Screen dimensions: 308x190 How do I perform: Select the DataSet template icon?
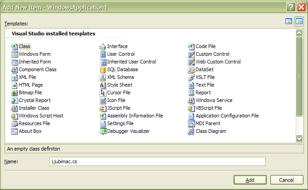pos(191,70)
